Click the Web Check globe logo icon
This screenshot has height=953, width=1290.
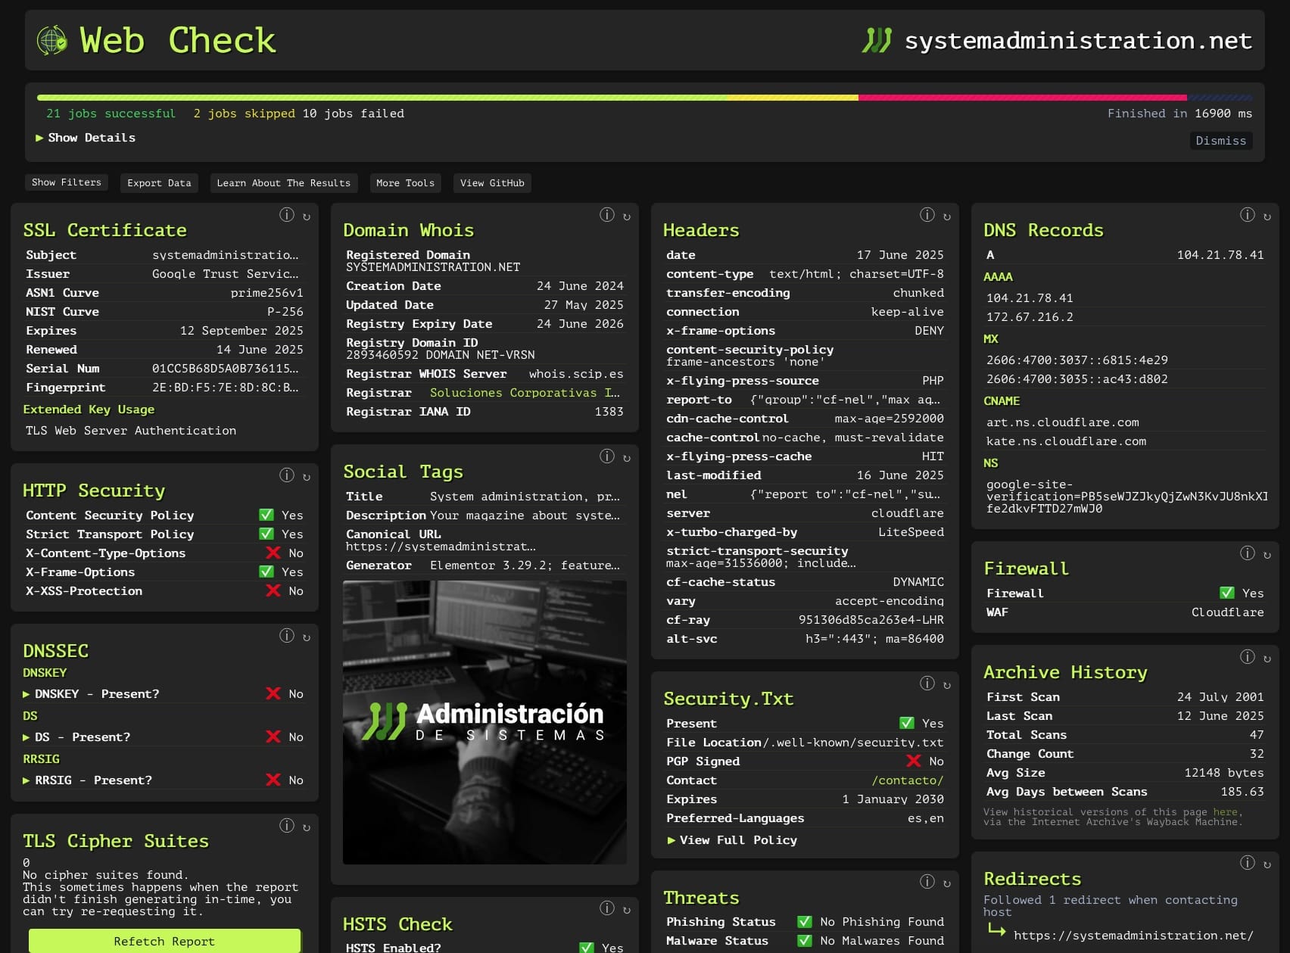tap(51, 41)
